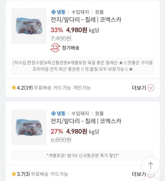Screen dimensions: 165x181
Task: Expand the second listing's 더보기 section
Action: (x=139, y=174)
